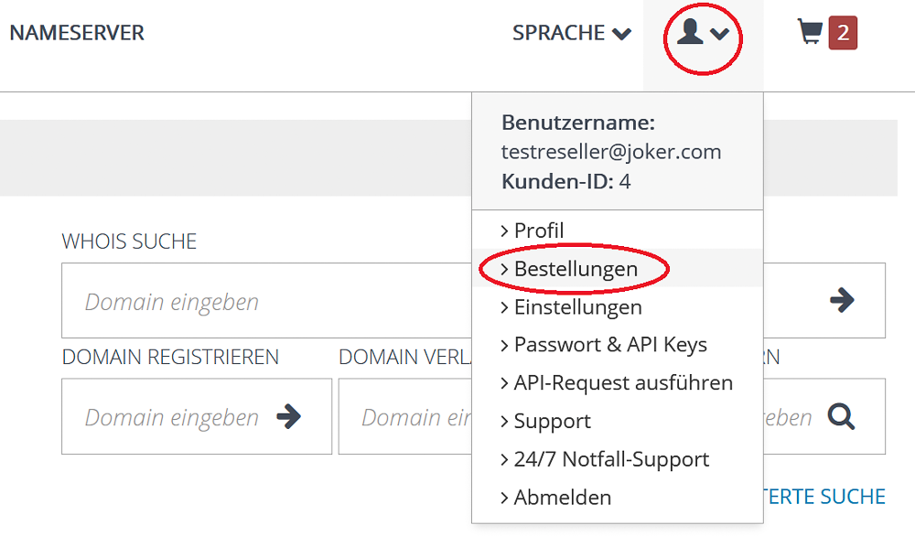Go to Passwort & API Keys
The width and height of the screenshot is (915, 547).
[618, 345]
